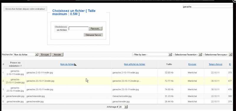This screenshot has width=236, height=111.
Task: Select thumbnail ganache-23-10-11redim.jpg in row 3
Action: point(15,89)
